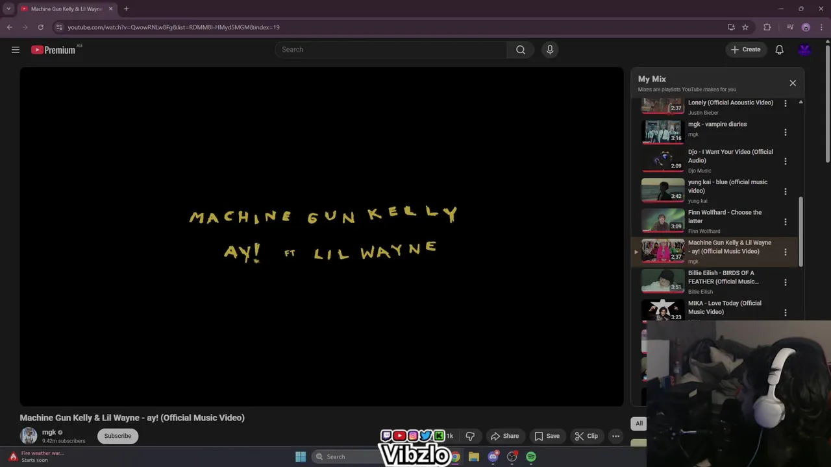This screenshot has height=467, width=831.
Task: Open the Windows Start menu
Action: point(301,457)
